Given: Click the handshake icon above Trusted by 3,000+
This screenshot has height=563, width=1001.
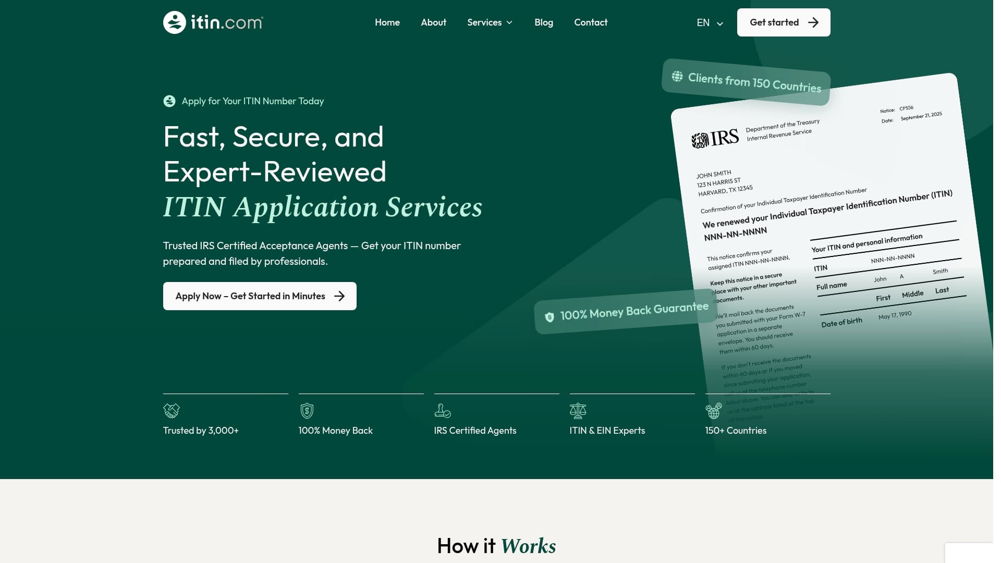Looking at the screenshot, I should click(171, 411).
